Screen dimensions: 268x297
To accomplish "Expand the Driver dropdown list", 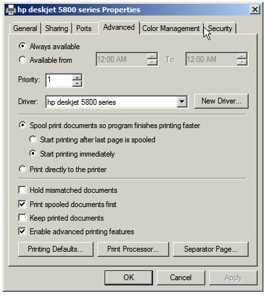I will (182, 102).
